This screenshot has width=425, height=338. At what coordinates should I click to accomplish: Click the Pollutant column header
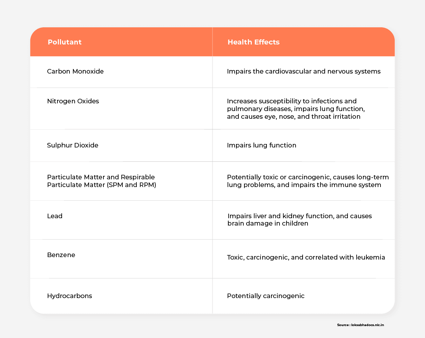tap(65, 42)
